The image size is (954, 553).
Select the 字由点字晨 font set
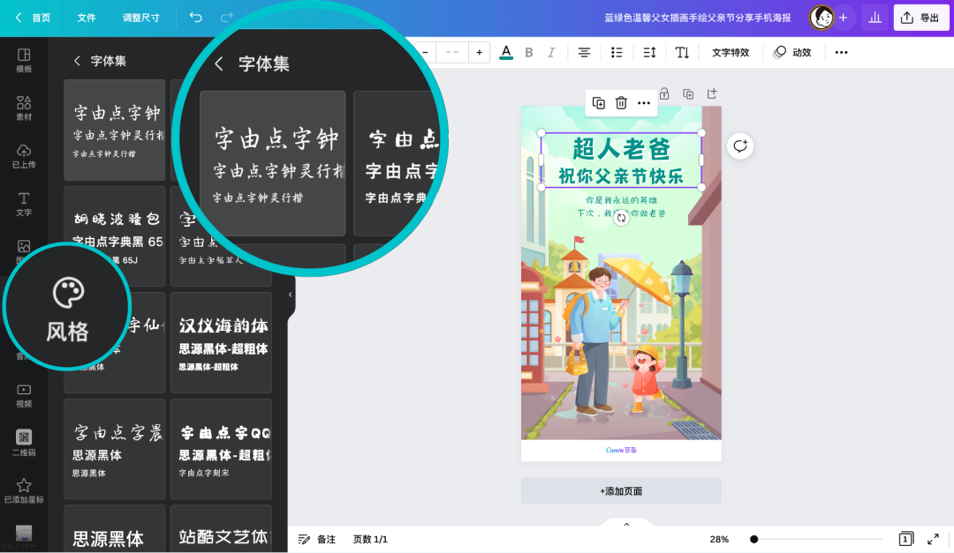pyautogui.click(x=114, y=449)
